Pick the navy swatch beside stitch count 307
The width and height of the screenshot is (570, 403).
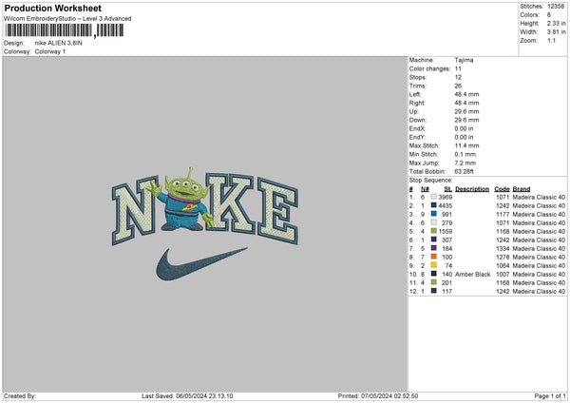pyautogui.click(x=434, y=240)
